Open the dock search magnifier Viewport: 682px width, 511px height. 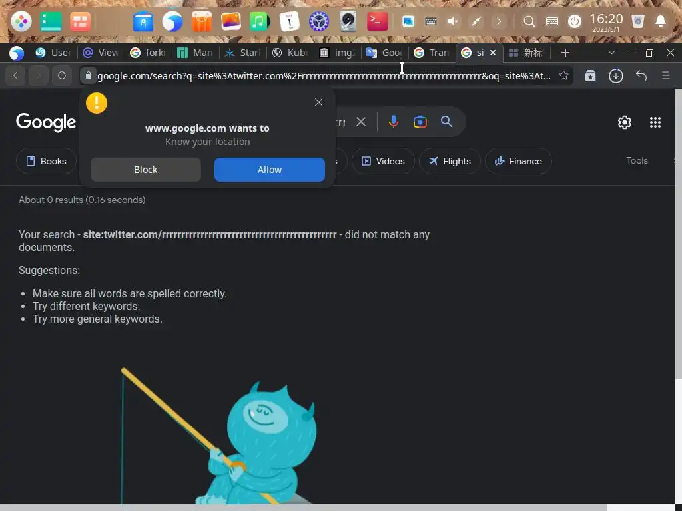[x=529, y=21]
